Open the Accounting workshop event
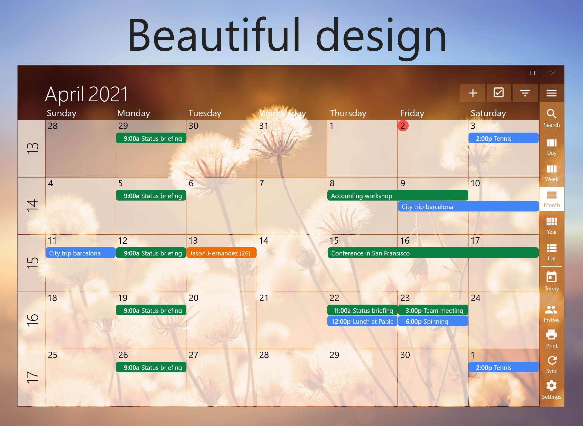This screenshot has height=426, width=583. pyautogui.click(x=397, y=196)
